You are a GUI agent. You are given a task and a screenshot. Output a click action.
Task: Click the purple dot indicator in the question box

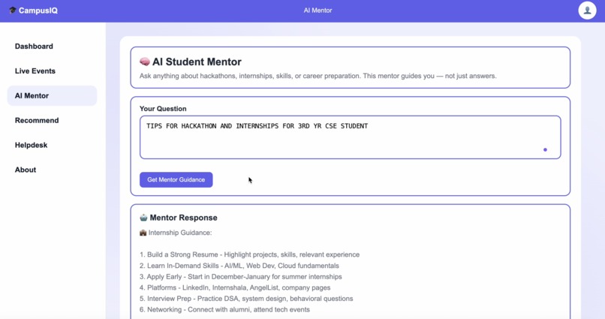click(545, 149)
